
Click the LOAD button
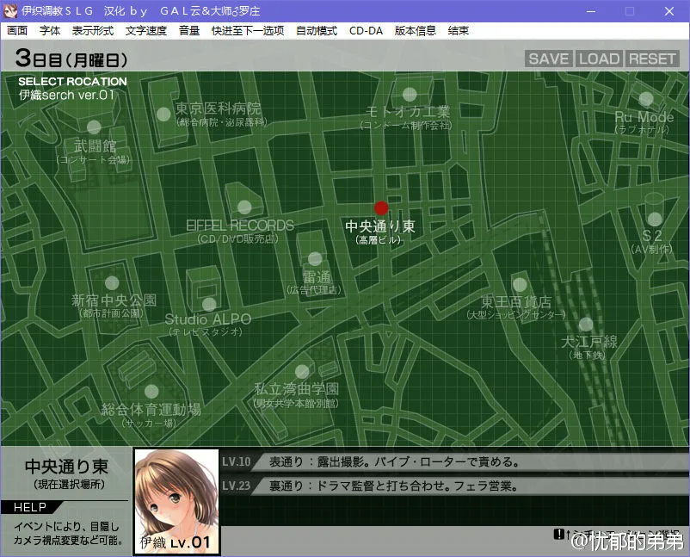pyautogui.click(x=600, y=59)
